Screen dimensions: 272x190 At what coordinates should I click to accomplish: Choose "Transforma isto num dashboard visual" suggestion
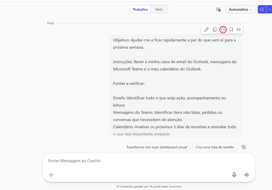click(x=156, y=147)
